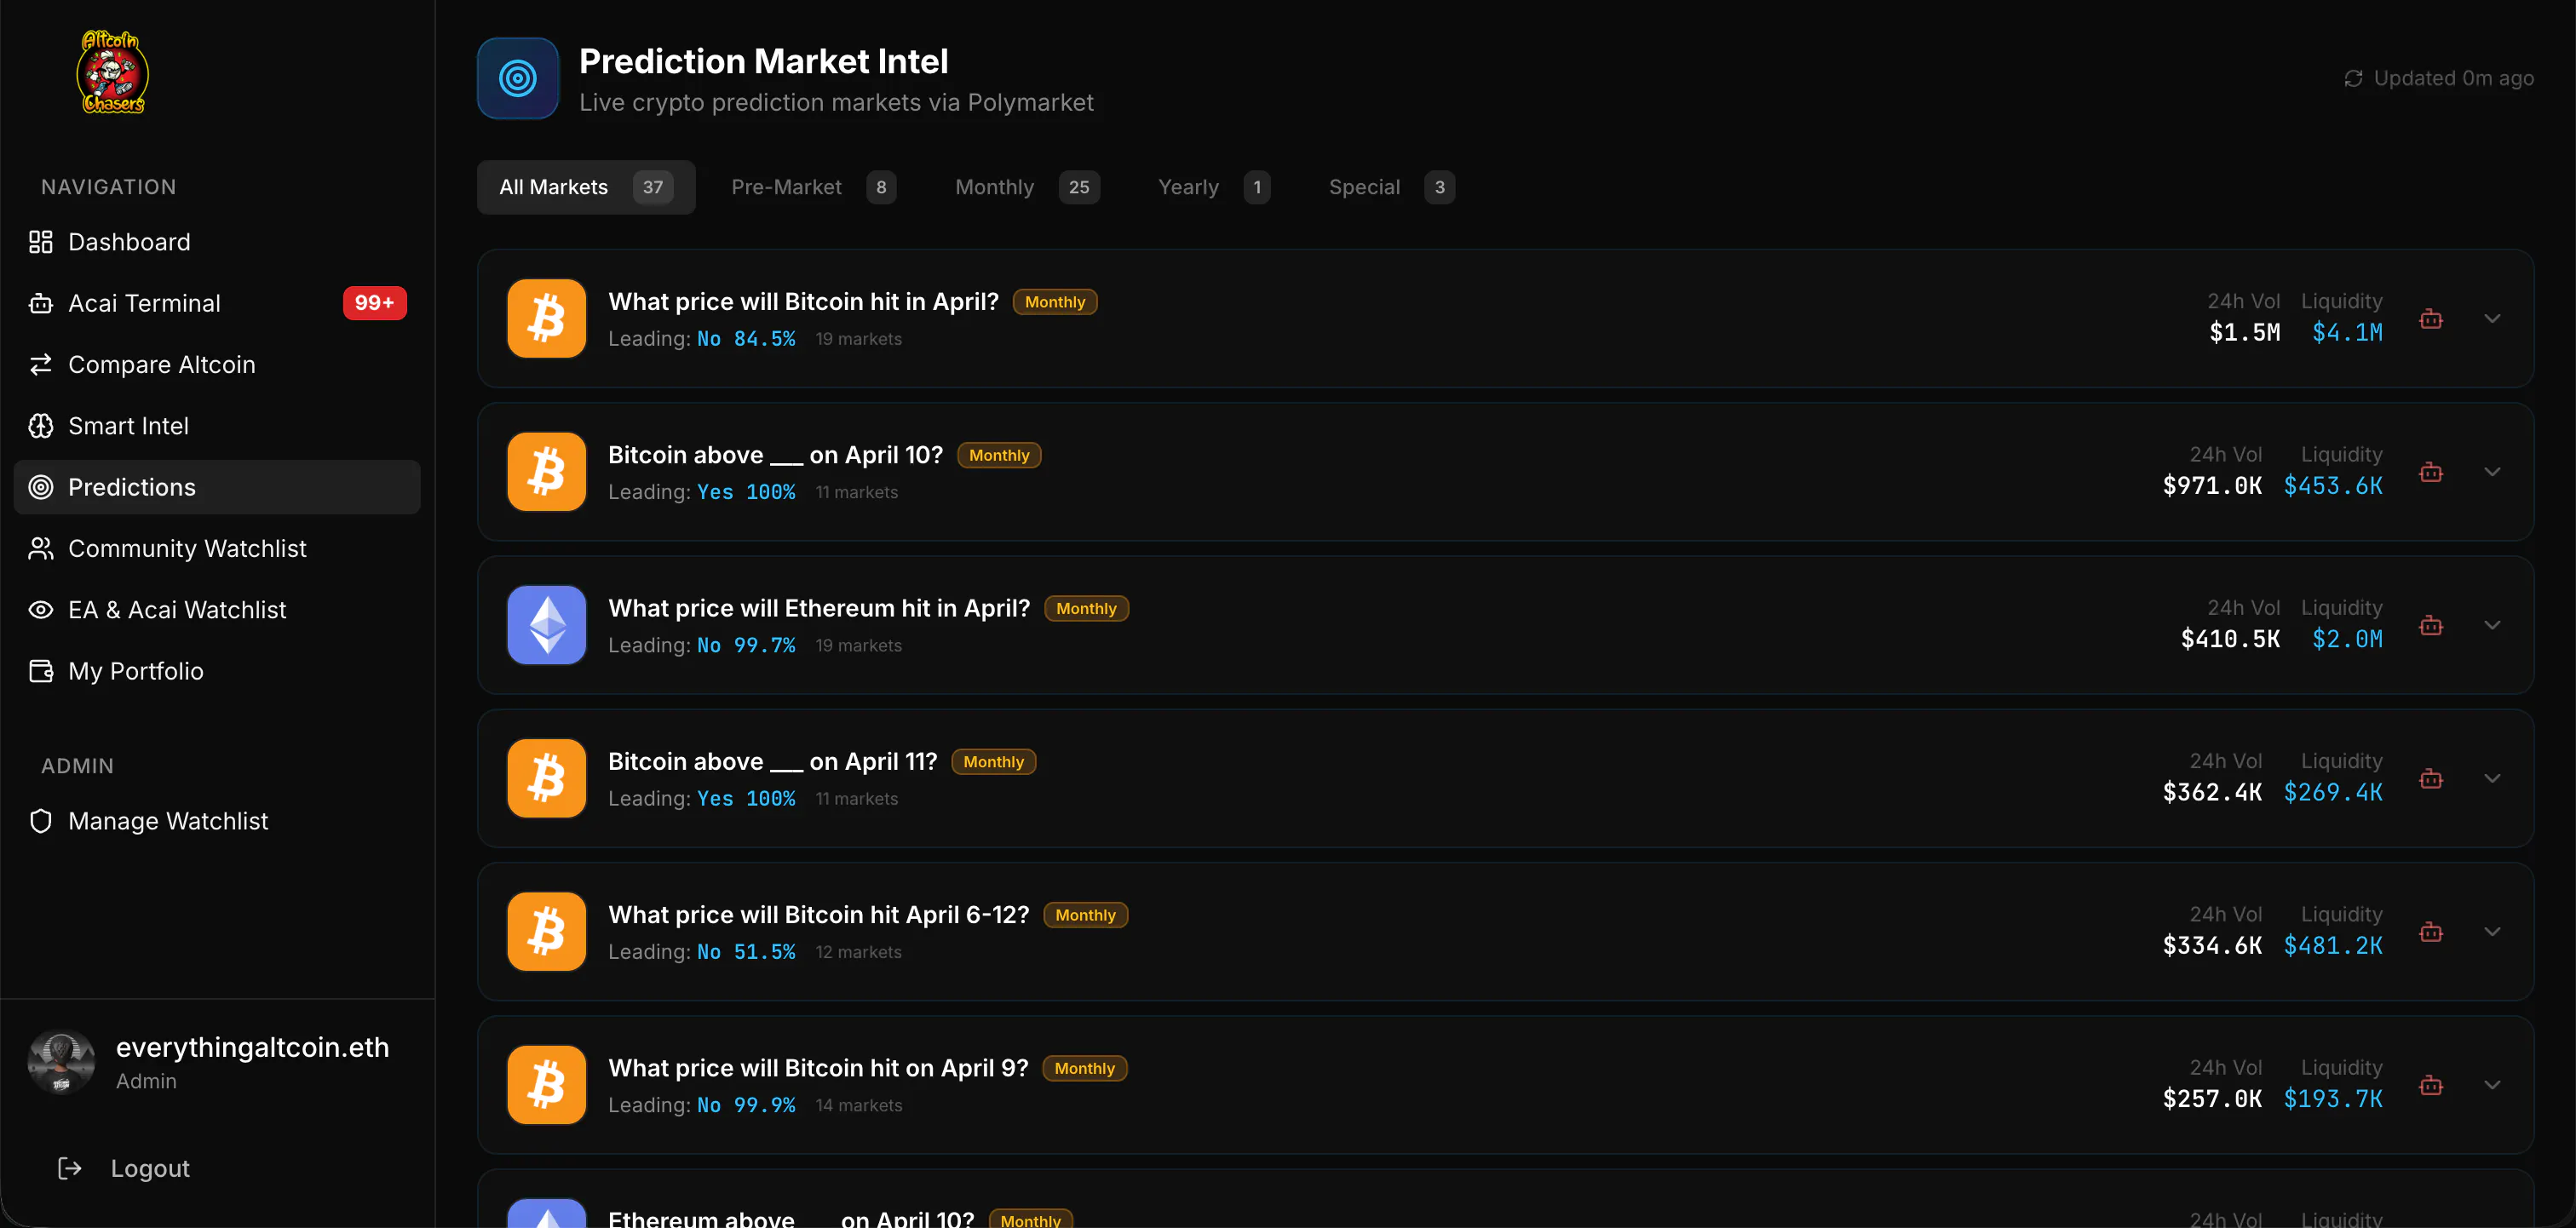Click the $4.1M liquidity value
The width and height of the screenshot is (2576, 1228).
point(2347,333)
